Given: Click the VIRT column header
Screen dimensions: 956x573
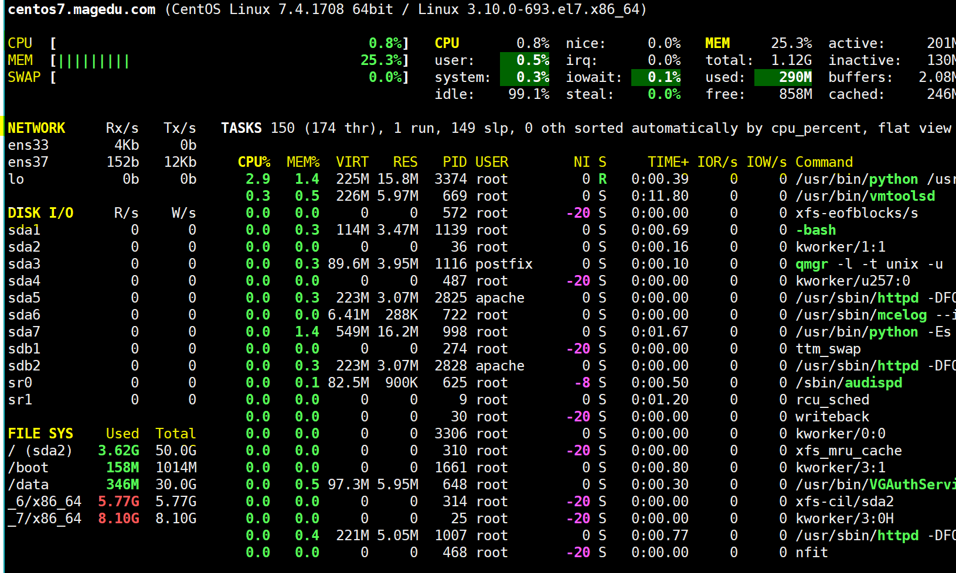Looking at the screenshot, I should coord(352,162).
